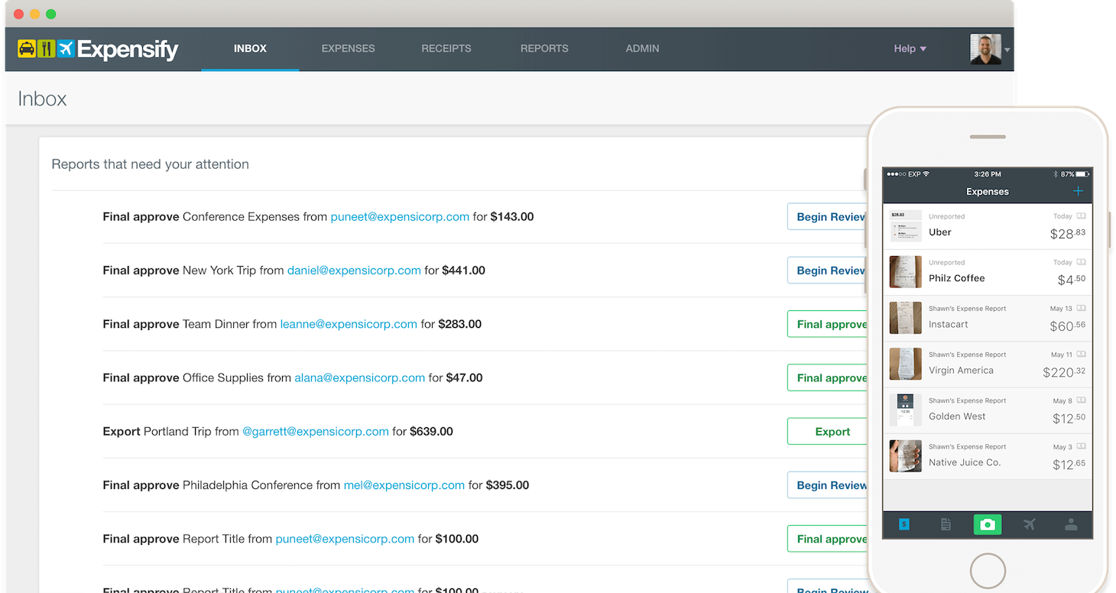This screenshot has height=593, width=1116.
Task: Open the Admin tab
Action: pyautogui.click(x=642, y=48)
